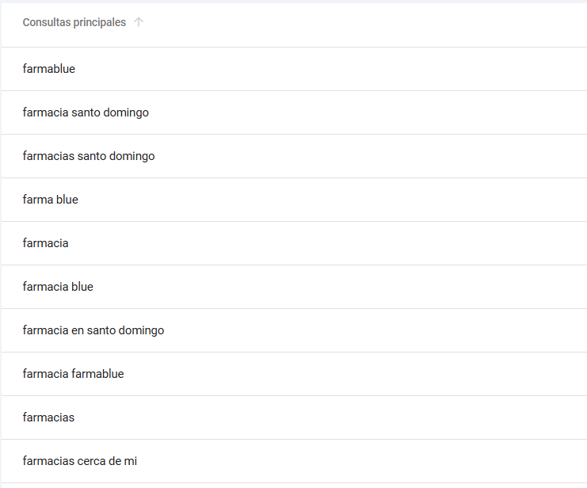This screenshot has width=587, height=488.
Task: Select the 'farmacia santo domingo' query row
Action: click(x=294, y=112)
